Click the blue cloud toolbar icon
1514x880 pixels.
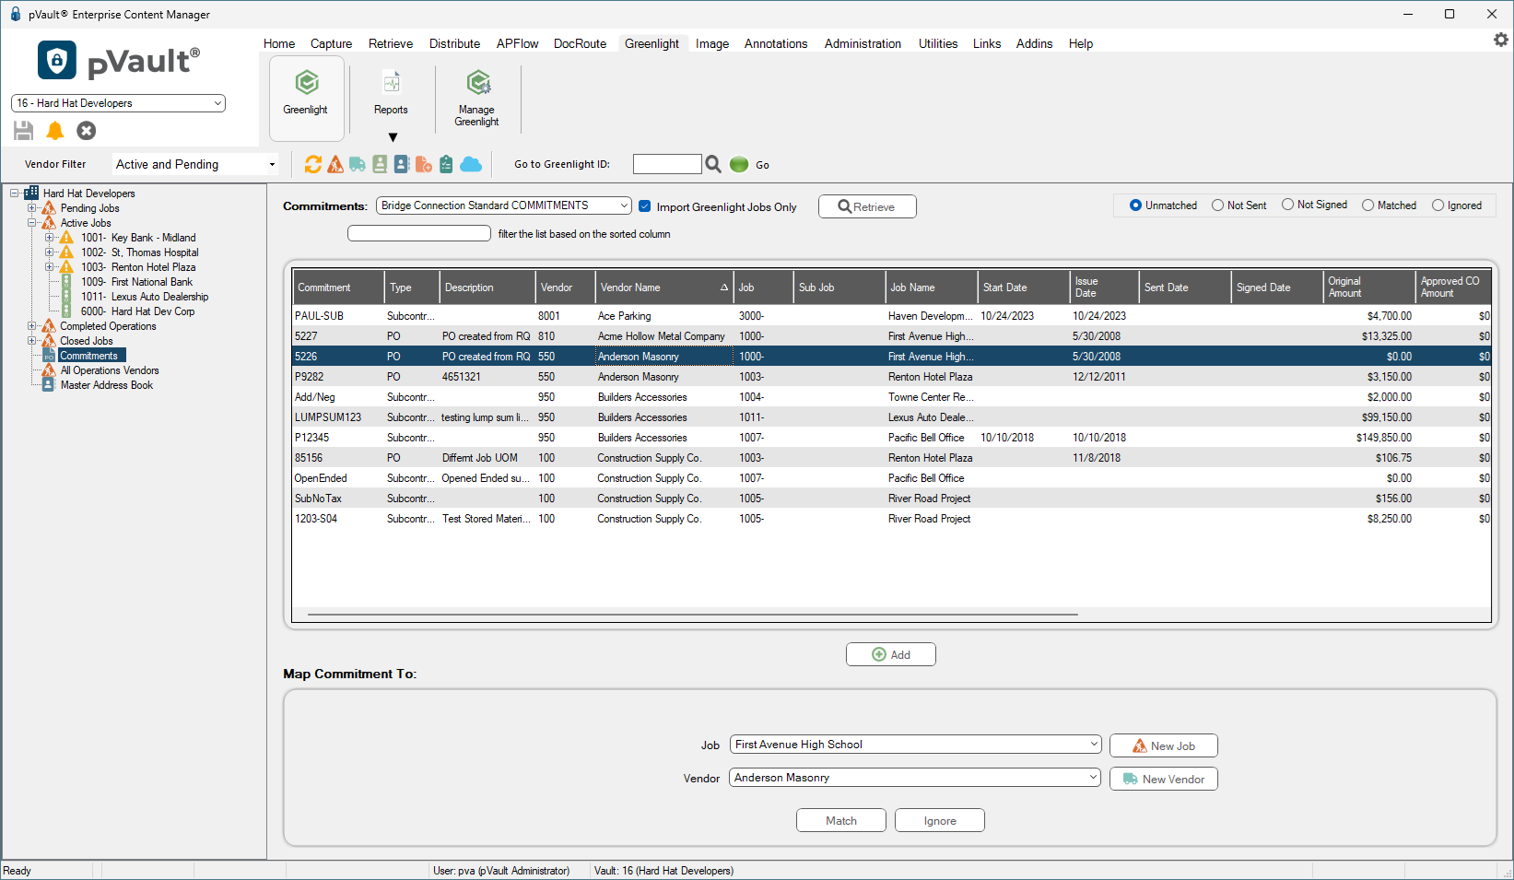[471, 164]
